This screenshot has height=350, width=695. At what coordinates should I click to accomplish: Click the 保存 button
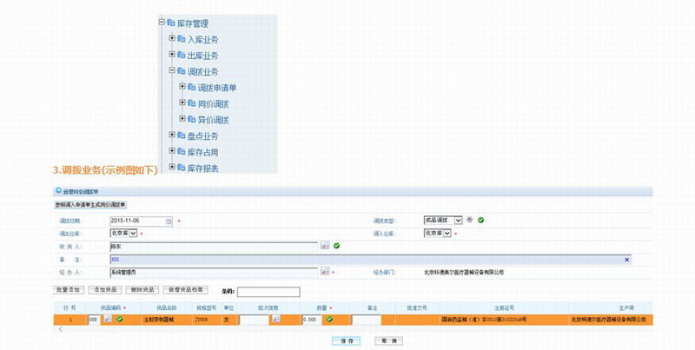[346, 341]
